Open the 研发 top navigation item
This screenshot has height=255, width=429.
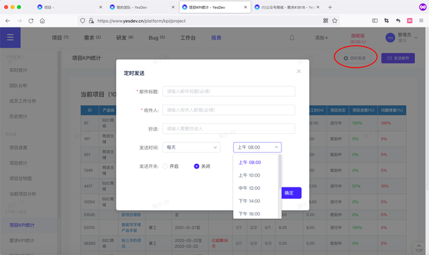[125, 37]
